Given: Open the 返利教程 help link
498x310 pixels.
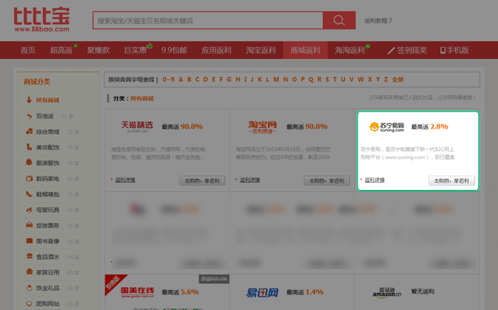Looking at the screenshot, I should tap(378, 21).
